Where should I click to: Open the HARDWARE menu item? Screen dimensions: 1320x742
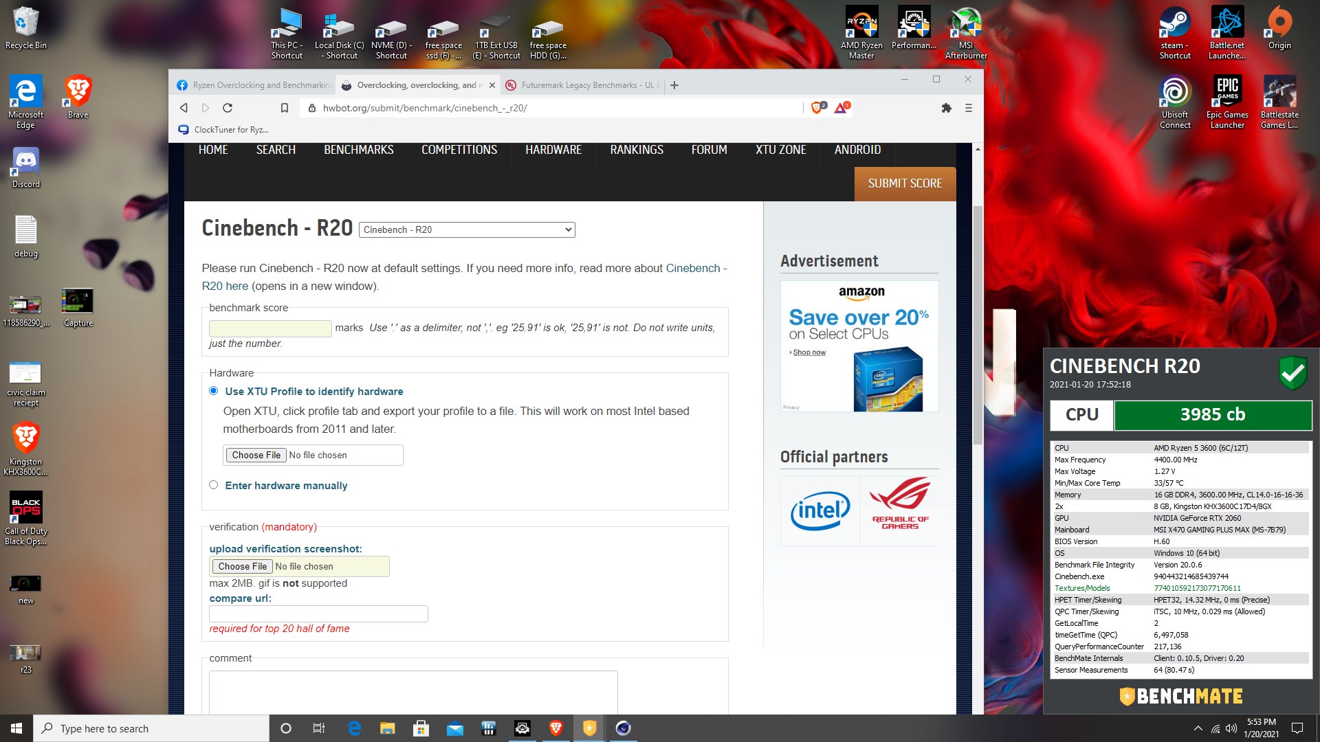(x=553, y=150)
